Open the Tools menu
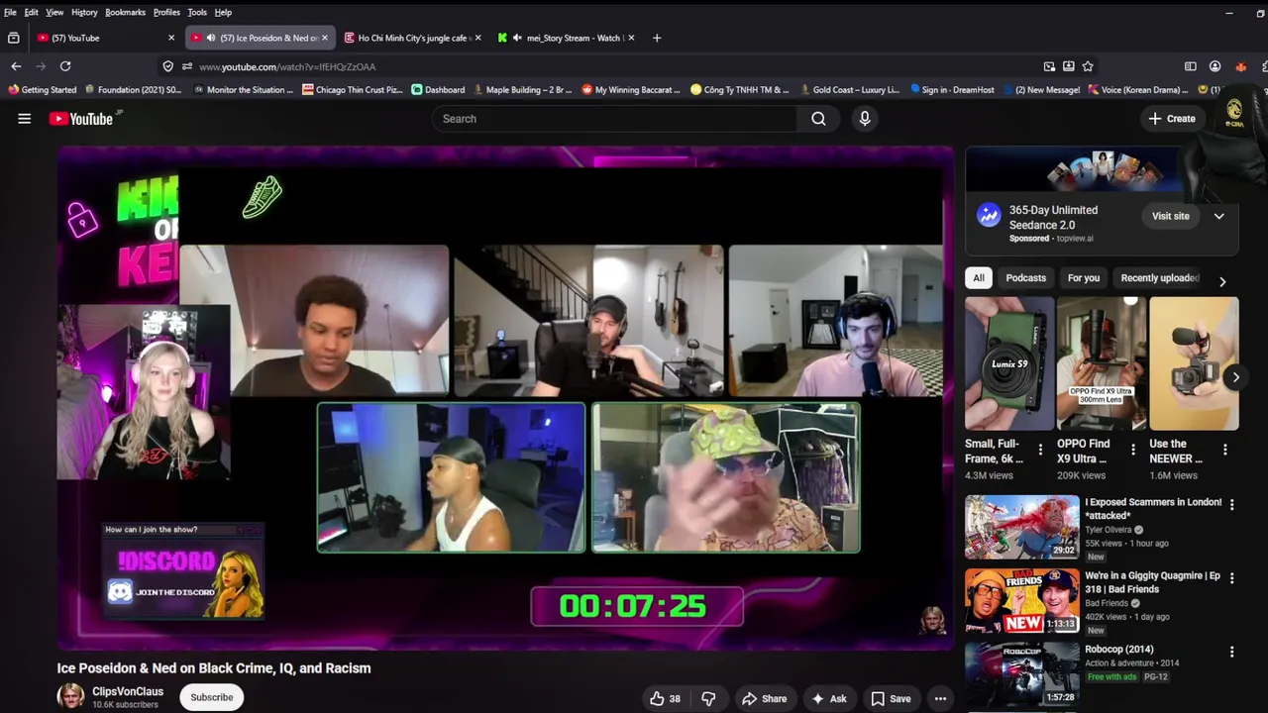 tap(197, 12)
